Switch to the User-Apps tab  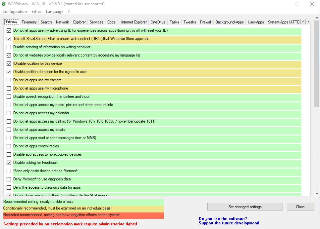coord(256,22)
